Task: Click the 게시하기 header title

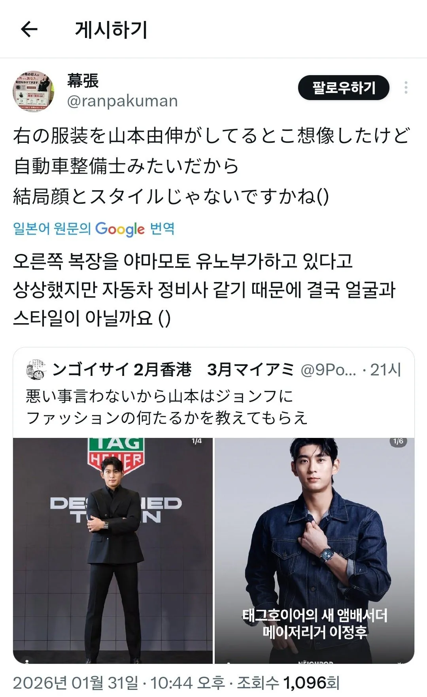Action: 111,30
